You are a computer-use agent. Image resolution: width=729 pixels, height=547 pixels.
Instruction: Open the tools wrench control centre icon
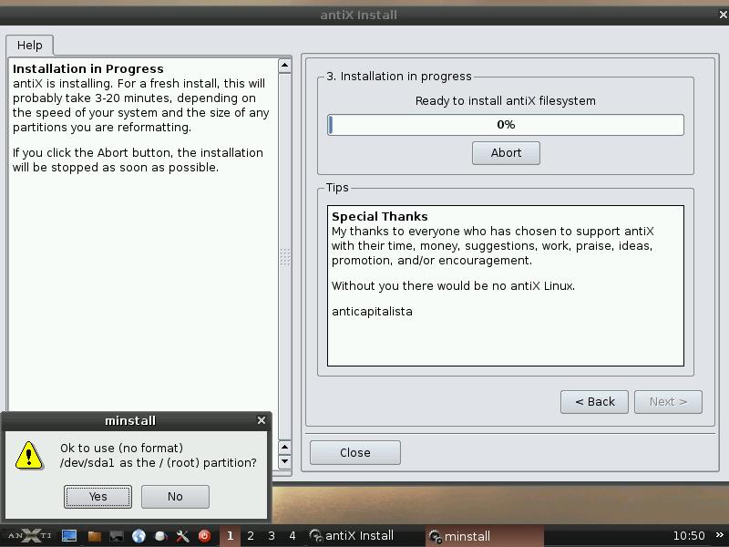[182, 536]
